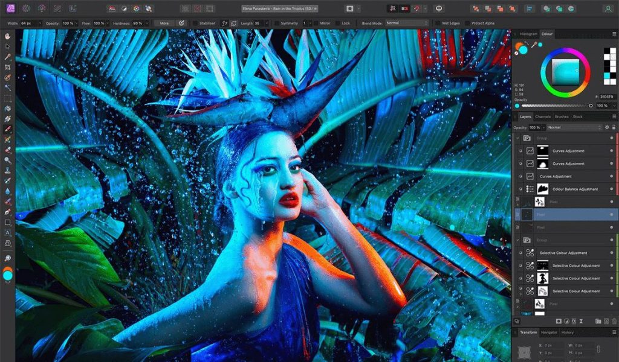The image size is (619, 362).
Task: Toggle visibility of top Group layer
Action: click(612, 138)
